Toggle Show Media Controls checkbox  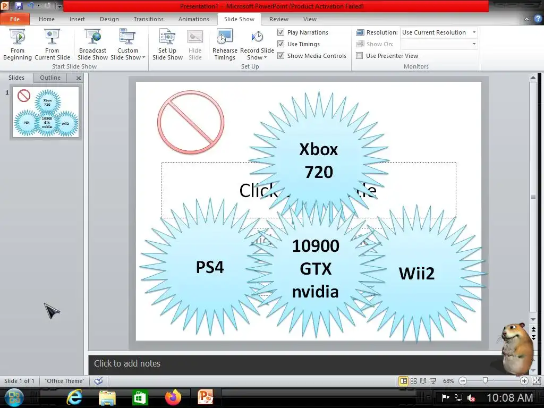[280, 55]
